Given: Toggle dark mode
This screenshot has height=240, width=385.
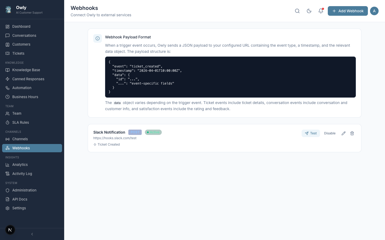Looking at the screenshot, I should [x=309, y=11].
